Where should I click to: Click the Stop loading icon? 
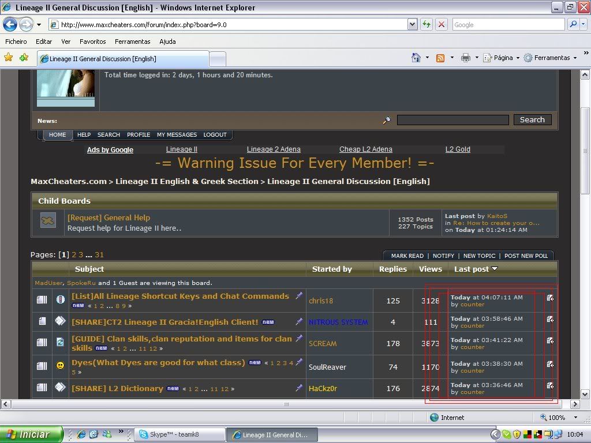[442, 24]
